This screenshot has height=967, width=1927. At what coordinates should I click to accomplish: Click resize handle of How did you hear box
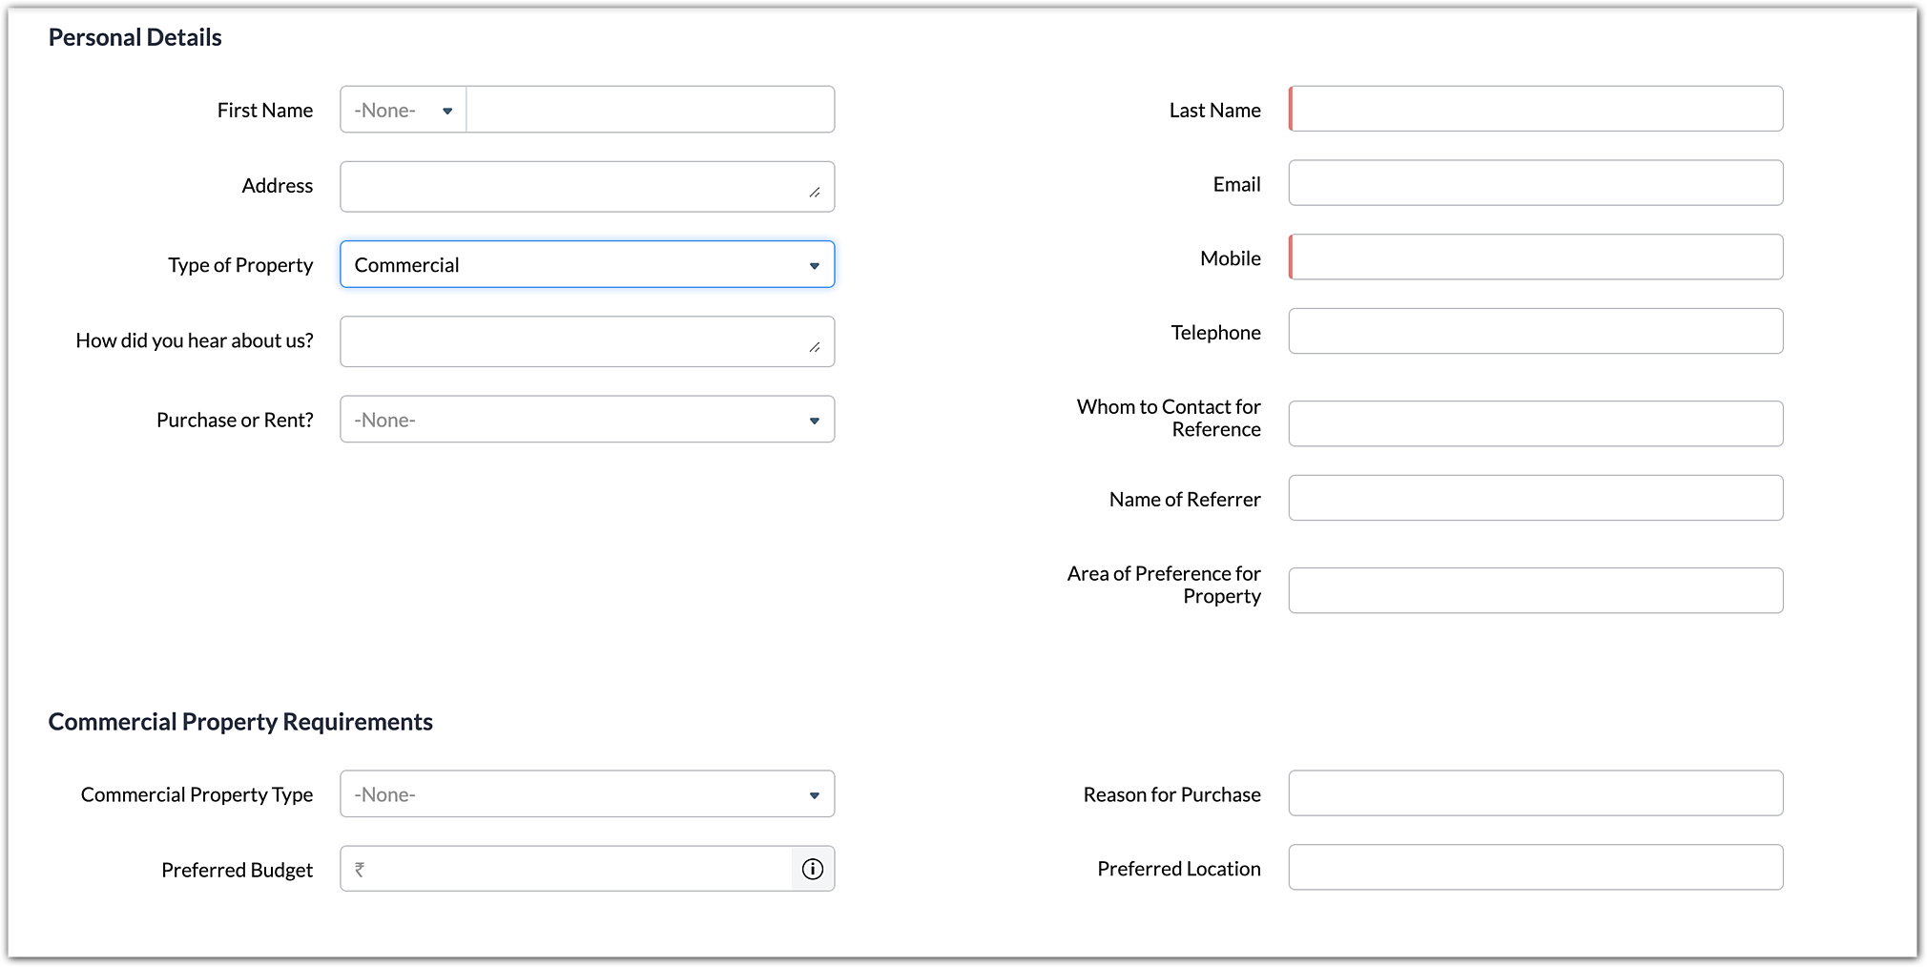815,347
